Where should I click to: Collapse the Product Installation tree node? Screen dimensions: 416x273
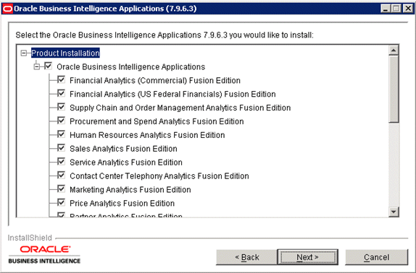(x=24, y=53)
